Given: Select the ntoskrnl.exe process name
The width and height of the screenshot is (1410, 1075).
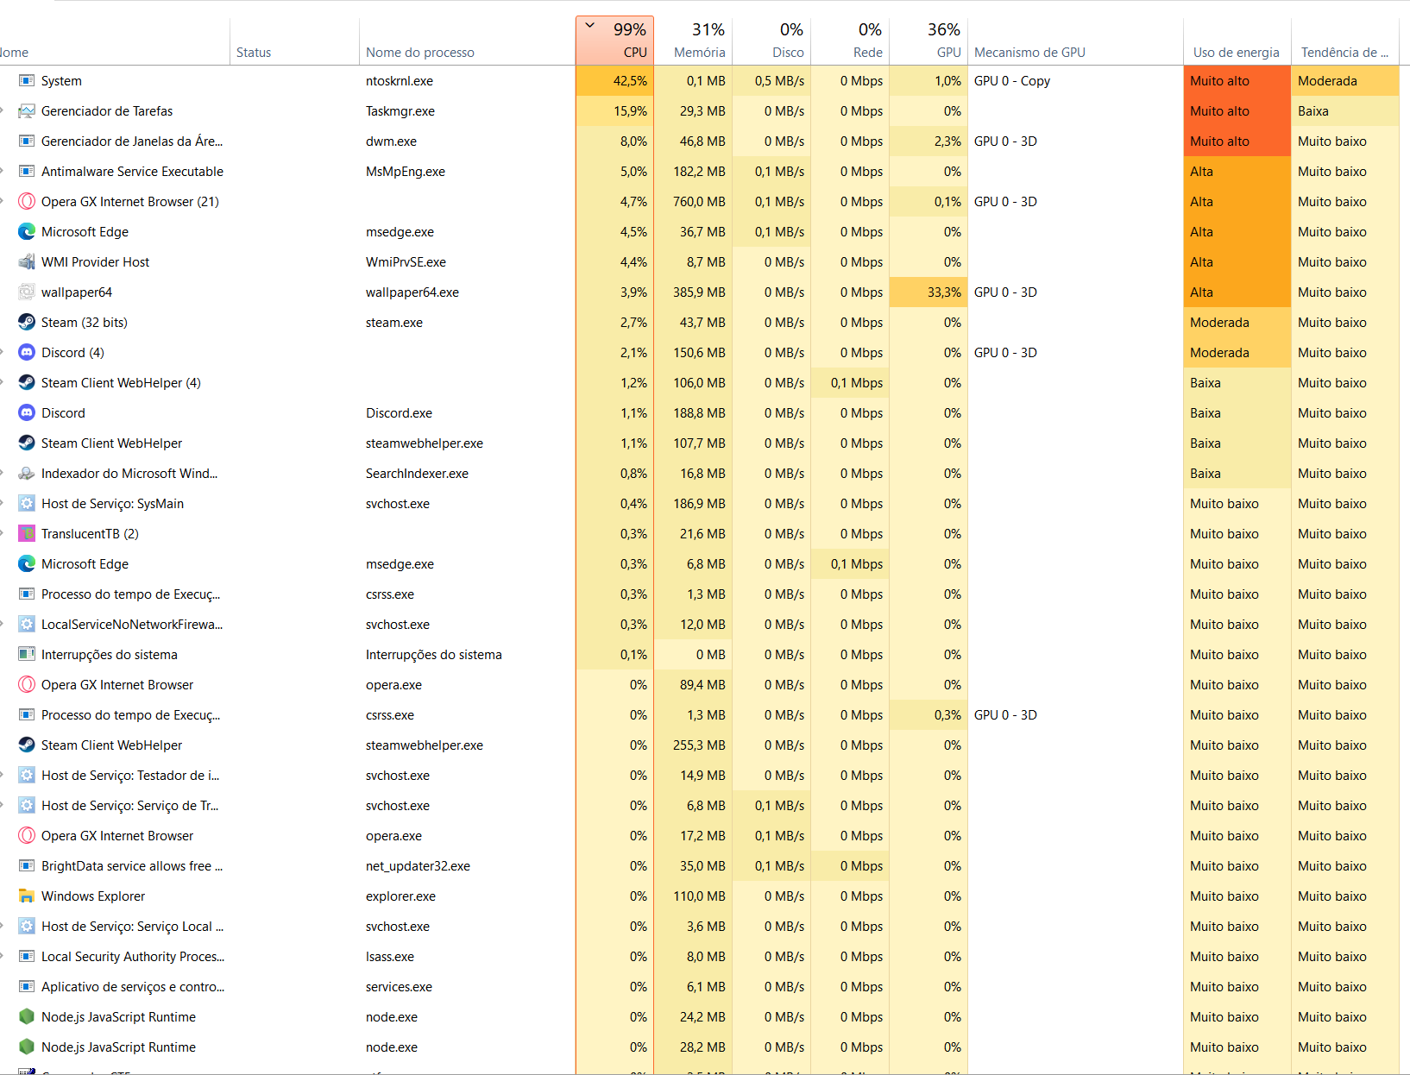Looking at the screenshot, I should pos(400,81).
